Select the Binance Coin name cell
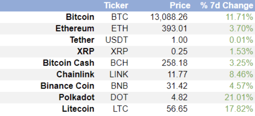255x116 pixels. (x=67, y=86)
